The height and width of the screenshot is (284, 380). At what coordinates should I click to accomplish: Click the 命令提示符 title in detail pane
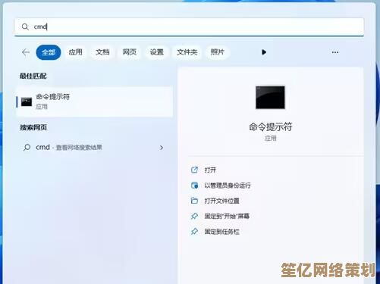click(x=270, y=126)
